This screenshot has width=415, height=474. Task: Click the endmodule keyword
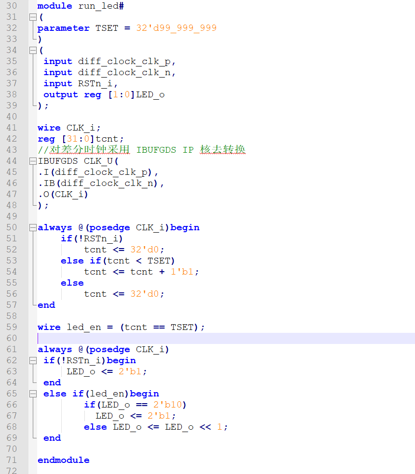(x=63, y=460)
